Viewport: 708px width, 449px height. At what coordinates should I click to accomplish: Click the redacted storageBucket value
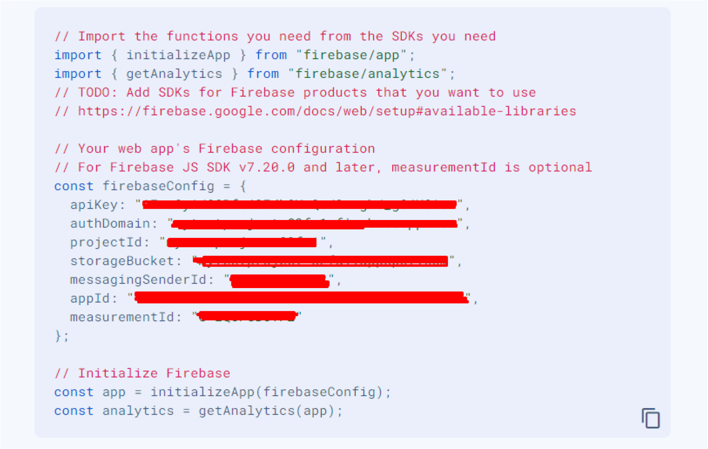(321, 261)
